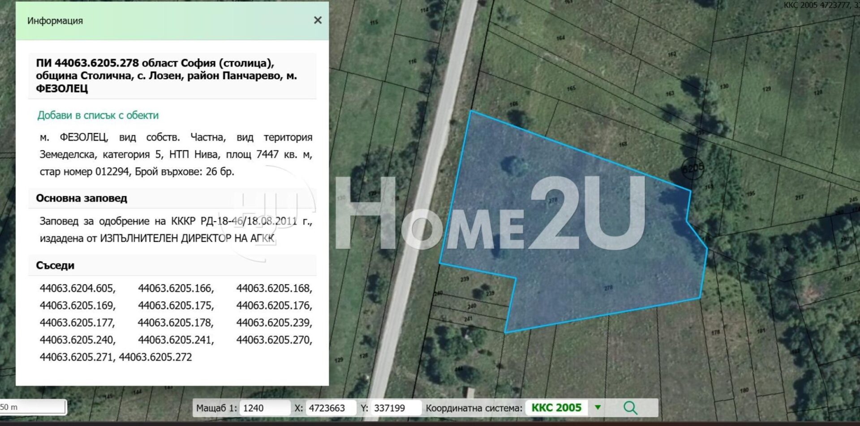Select the ККС 2005 coordinate system label

click(556, 408)
